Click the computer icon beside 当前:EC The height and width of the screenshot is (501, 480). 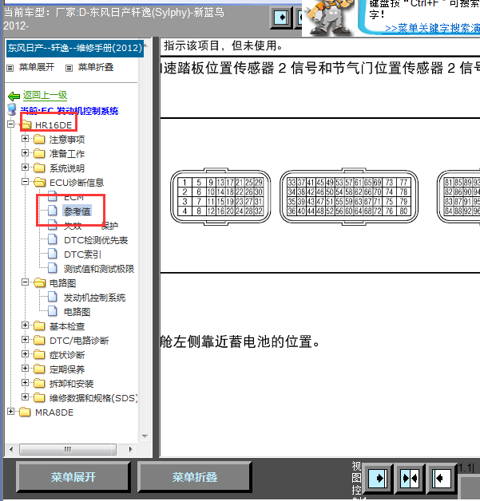tap(12, 110)
